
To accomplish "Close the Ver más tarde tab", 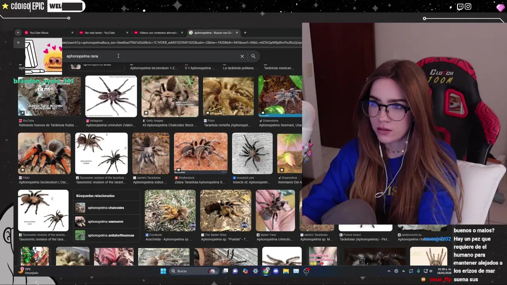I will 127,33.
